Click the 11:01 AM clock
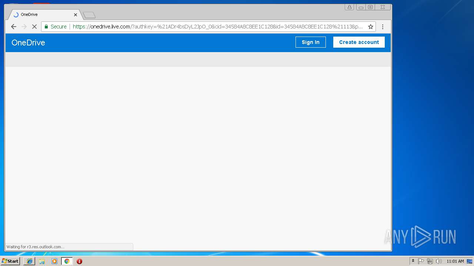The width and height of the screenshot is (474, 266). coord(455,261)
